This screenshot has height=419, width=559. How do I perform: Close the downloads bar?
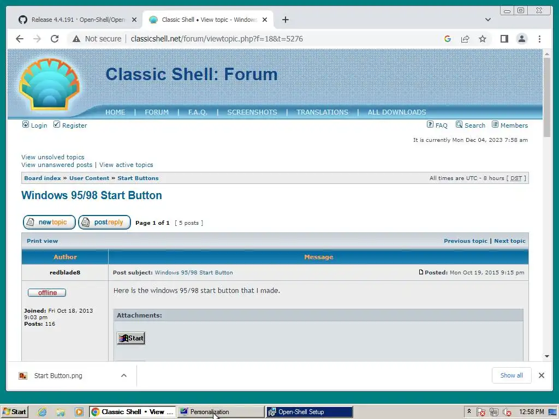pyautogui.click(x=541, y=375)
